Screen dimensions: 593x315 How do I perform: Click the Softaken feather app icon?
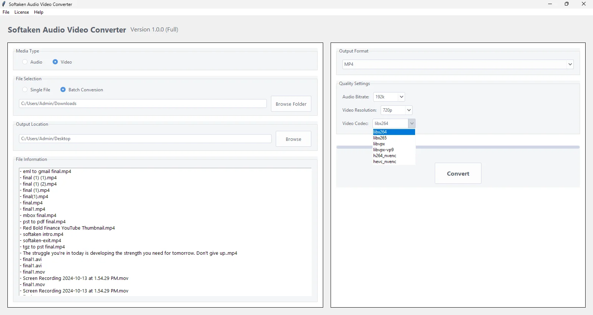point(4,4)
